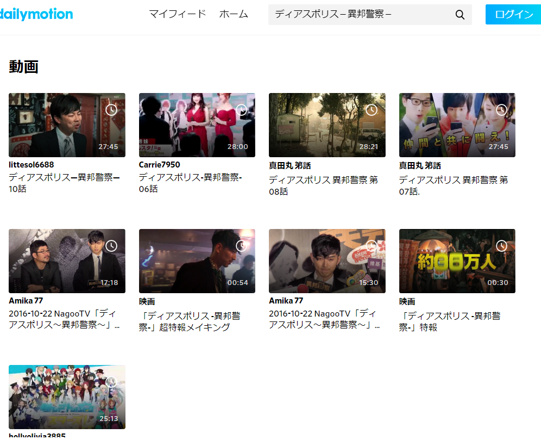Click watch later on the 15:30 video
This screenshot has width=541, height=446.
pyautogui.click(x=371, y=246)
